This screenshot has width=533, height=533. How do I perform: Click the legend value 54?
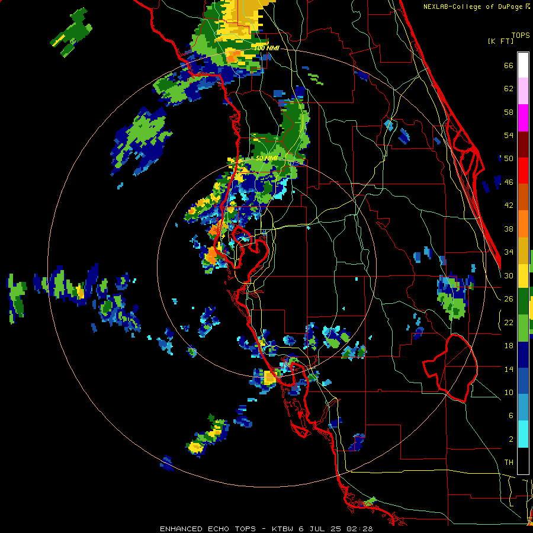pos(509,135)
